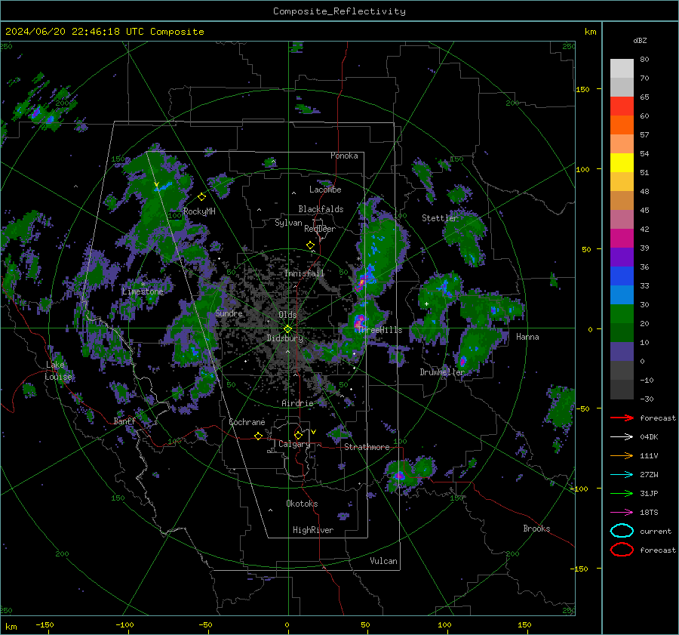Viewport: 679px width, 635px height.
Task: Select the 33 dBZ blue swatch
Action: click(x=622, y=276)
